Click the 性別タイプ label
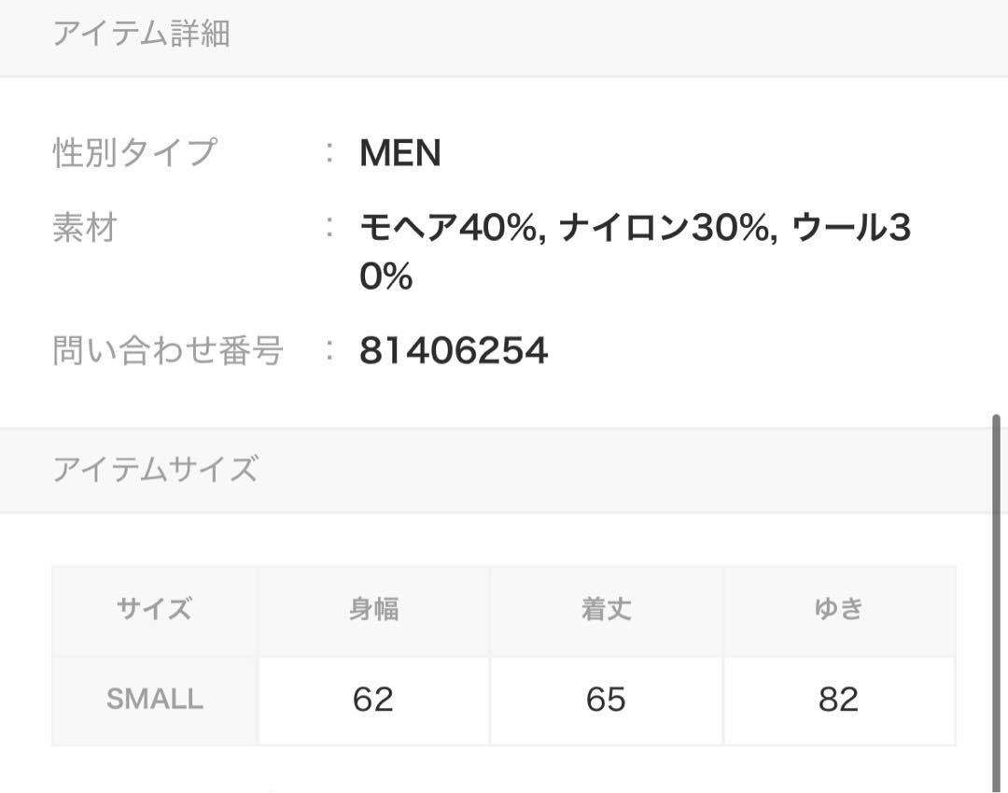 135,153
